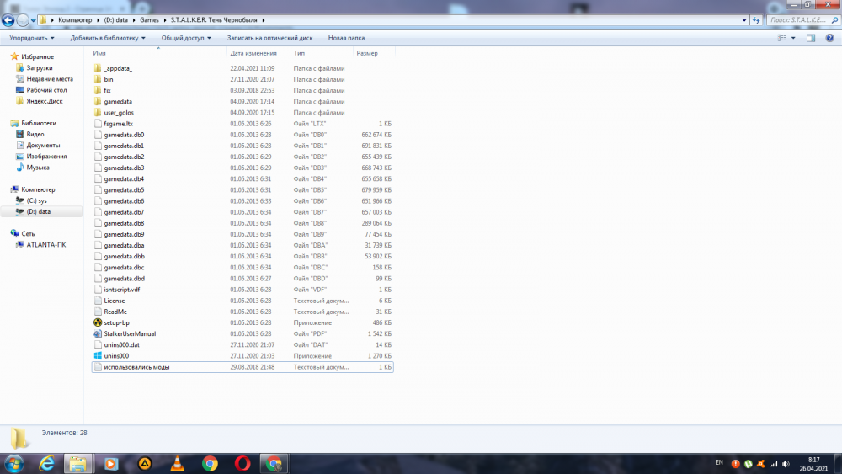Launch Internet Explorer from the taskbar
Screen dimensions: 842x474
46,463
